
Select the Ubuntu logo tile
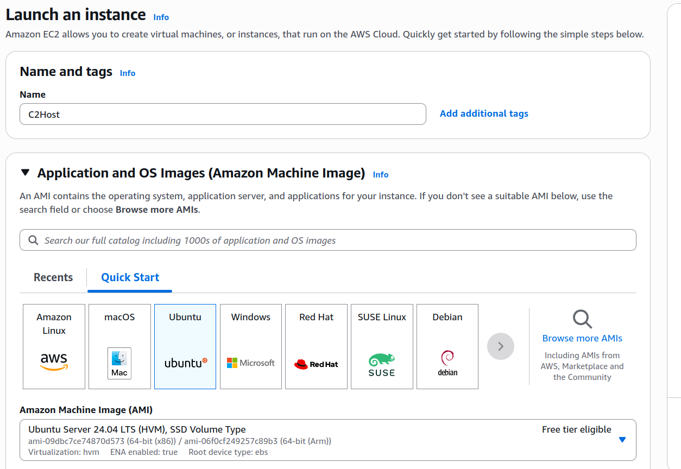(185, 346)
